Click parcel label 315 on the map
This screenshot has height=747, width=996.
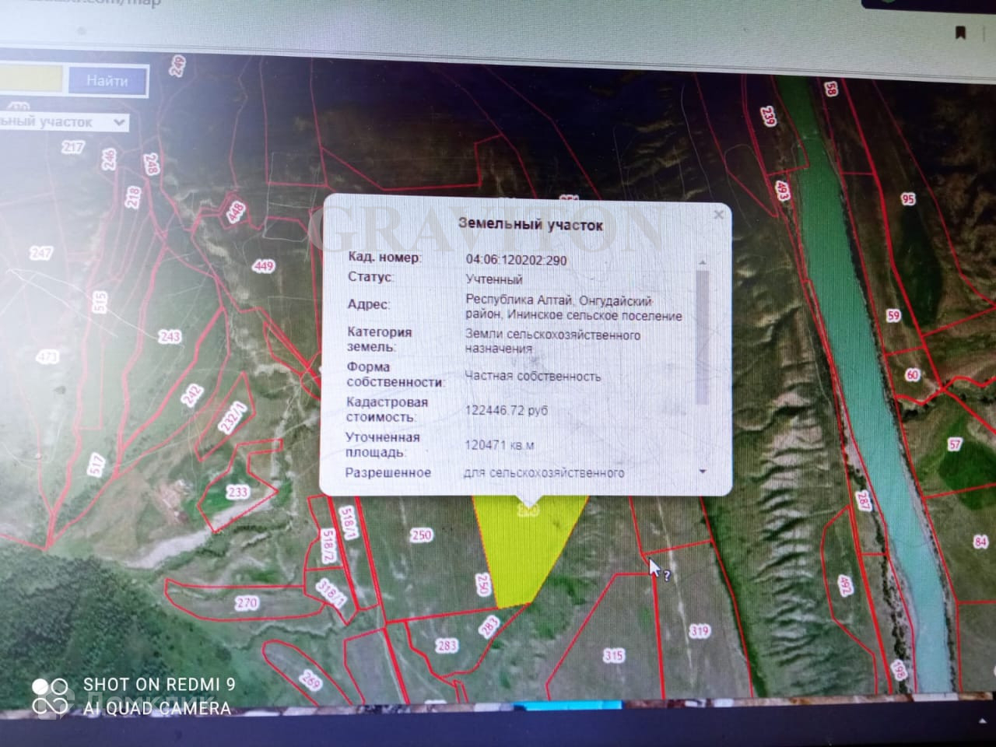click(614, 656)
